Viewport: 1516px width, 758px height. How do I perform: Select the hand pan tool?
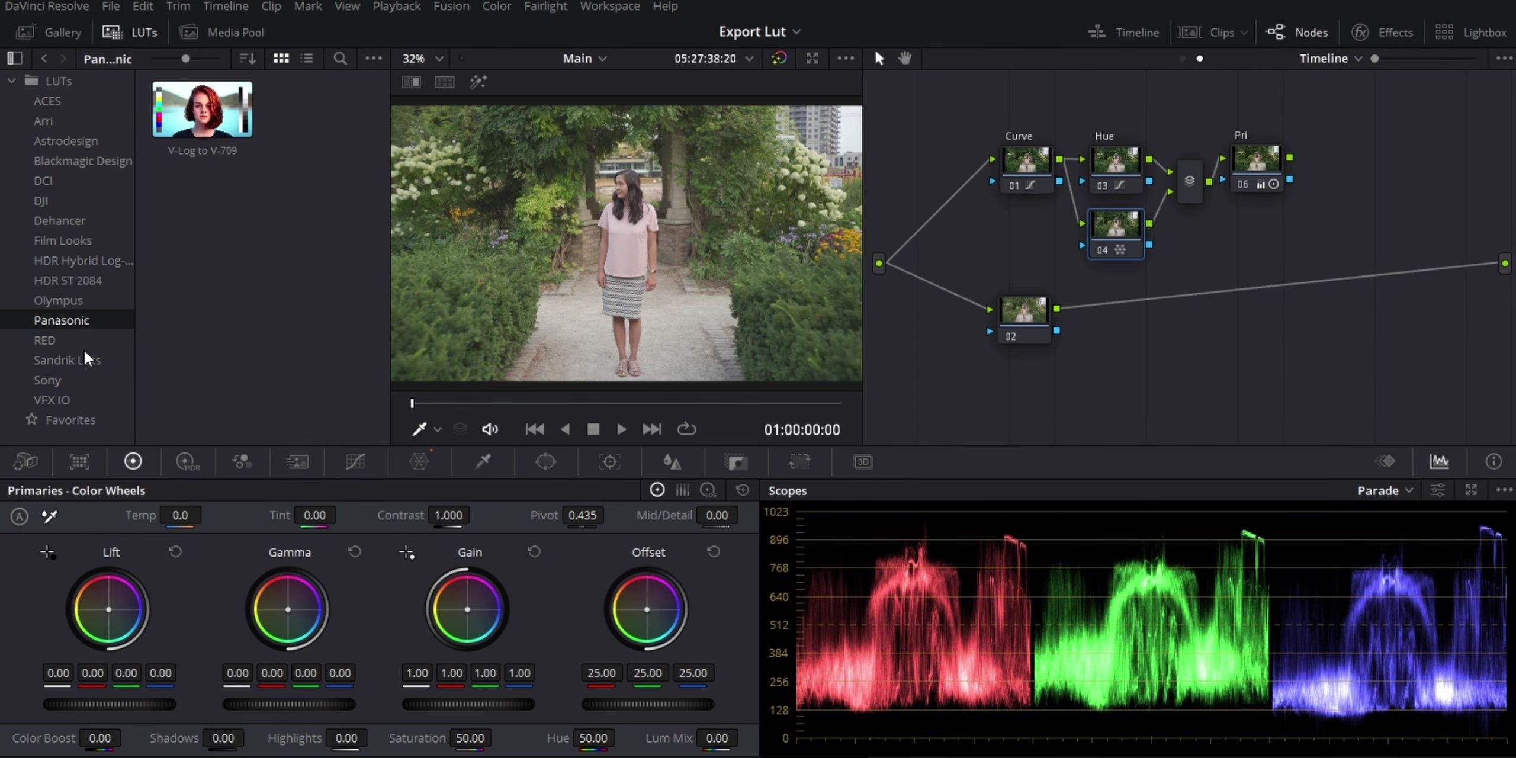point(905,58)
